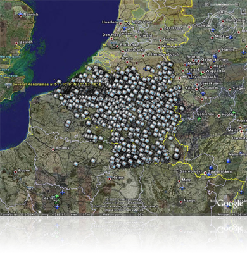Click the tilt slider above the compass
The image size is (247, 253).
[x=222, y=4]
